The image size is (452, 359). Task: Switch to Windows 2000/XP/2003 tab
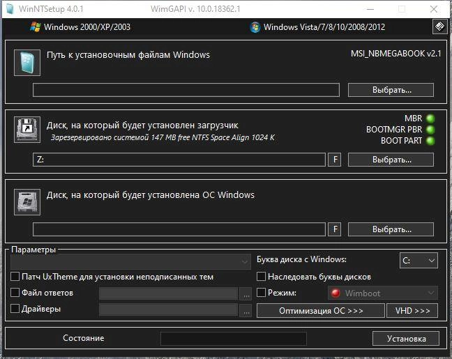[x=80, y=27]
